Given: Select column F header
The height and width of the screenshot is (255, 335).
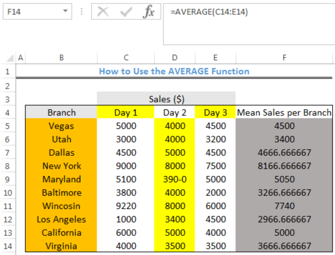Looking at the screenshot, I should click(285, 58).
